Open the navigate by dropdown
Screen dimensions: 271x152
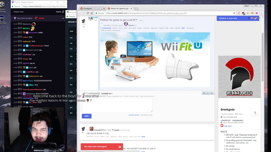point(107,93)
